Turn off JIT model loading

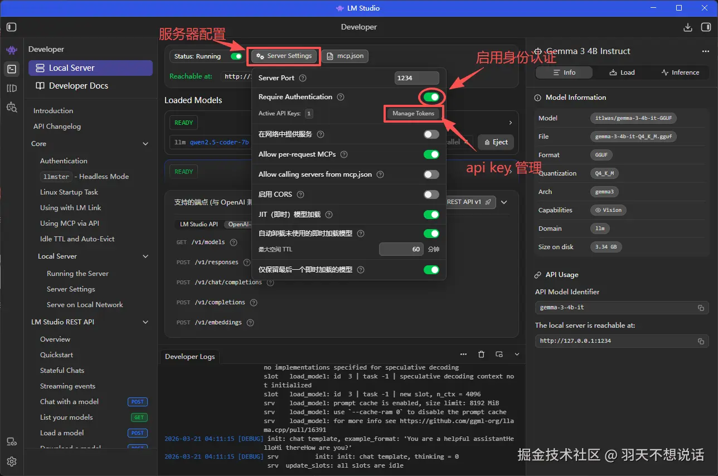[x=431, y=214]
